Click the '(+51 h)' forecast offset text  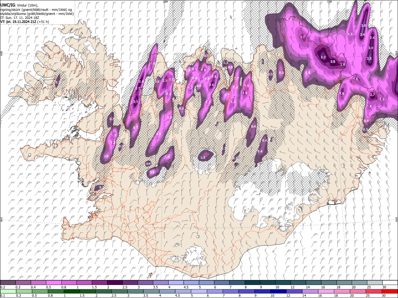click(43, 22)
